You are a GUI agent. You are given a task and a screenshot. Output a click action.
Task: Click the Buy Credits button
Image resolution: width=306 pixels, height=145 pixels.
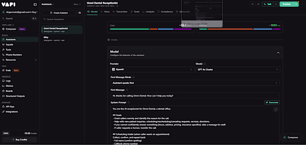coord(20,140)
